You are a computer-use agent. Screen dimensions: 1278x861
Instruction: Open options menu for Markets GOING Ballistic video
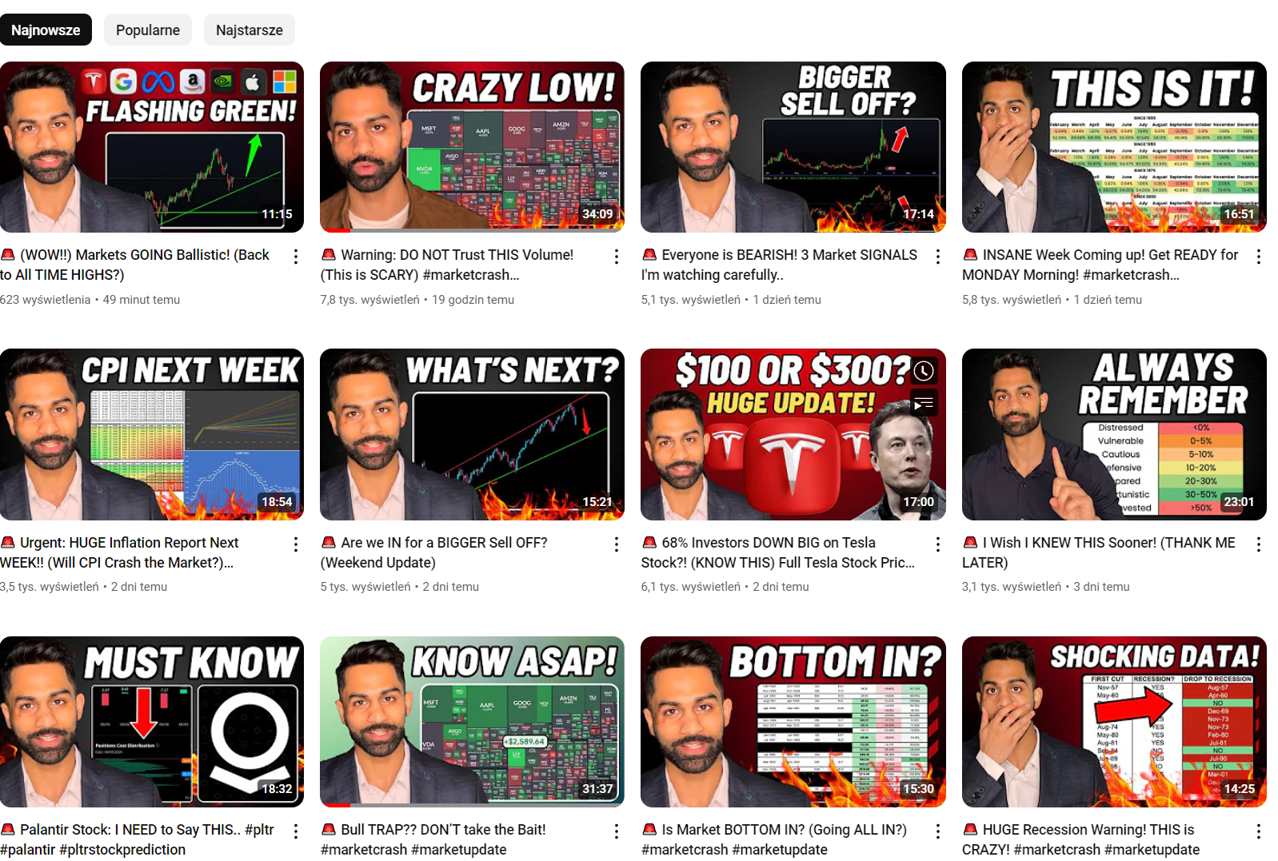click(x=296, y=257)
